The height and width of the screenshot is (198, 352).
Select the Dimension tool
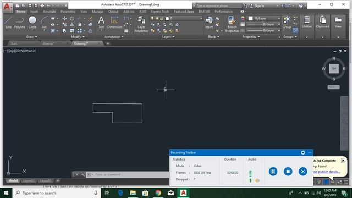(x=114, y=22)
